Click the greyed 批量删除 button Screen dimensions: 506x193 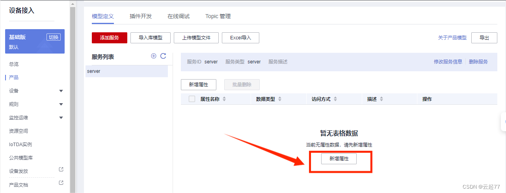tap(242, 85)
